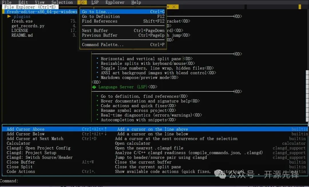Open the Edit menu
Viewport: 309px width, 187px height.
[x=23, y=2]
